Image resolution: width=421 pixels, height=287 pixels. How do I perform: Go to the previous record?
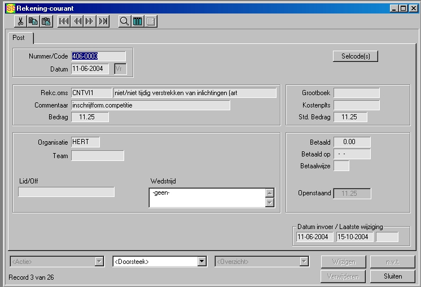(77, 22)
